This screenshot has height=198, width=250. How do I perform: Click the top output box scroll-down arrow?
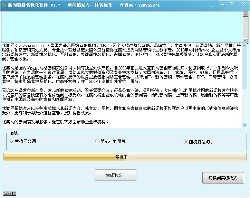click(246, 40)
